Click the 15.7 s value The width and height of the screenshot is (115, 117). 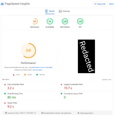pyautogui.click(x=68, y=88)
